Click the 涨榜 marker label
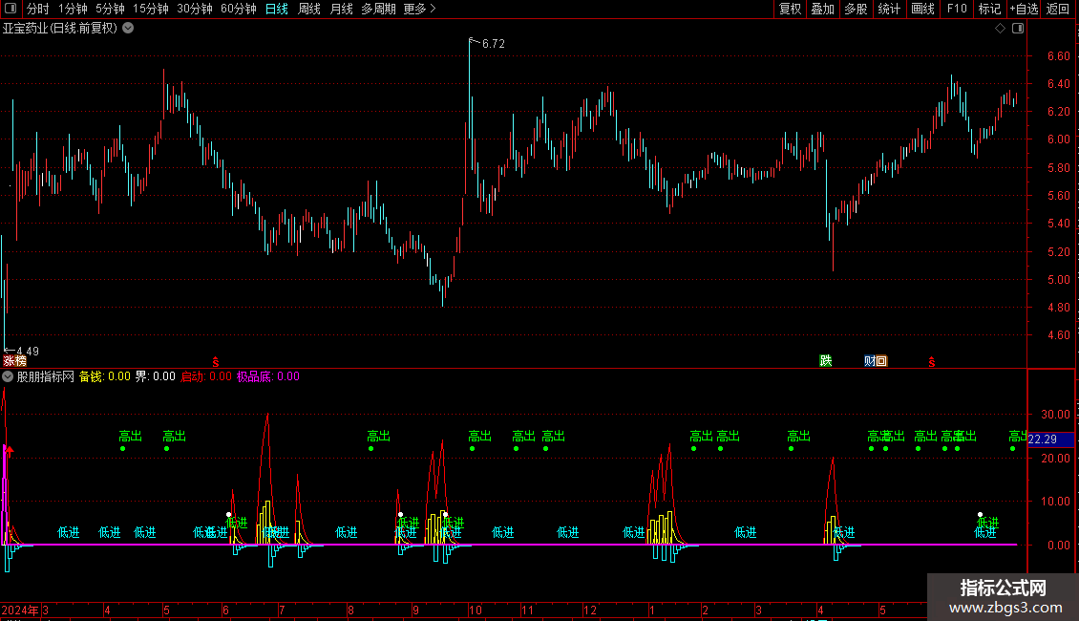This screenshot has height=621, width=1079. click(x=15, y=361)
